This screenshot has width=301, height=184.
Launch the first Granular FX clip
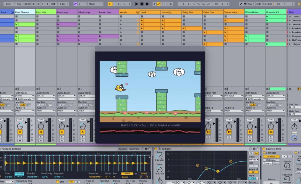267,17
